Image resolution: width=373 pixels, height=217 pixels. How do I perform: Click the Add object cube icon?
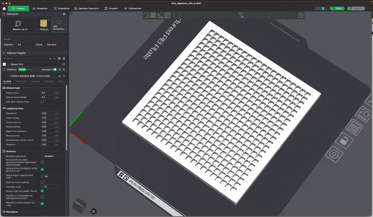146,15
